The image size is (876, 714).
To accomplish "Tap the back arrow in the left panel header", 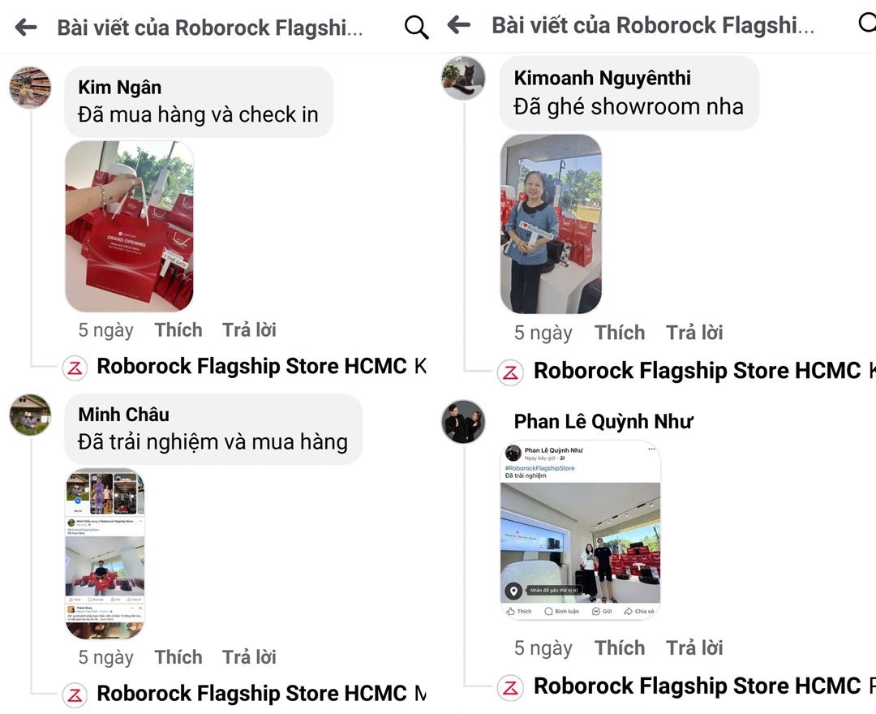I will [26, 27].
